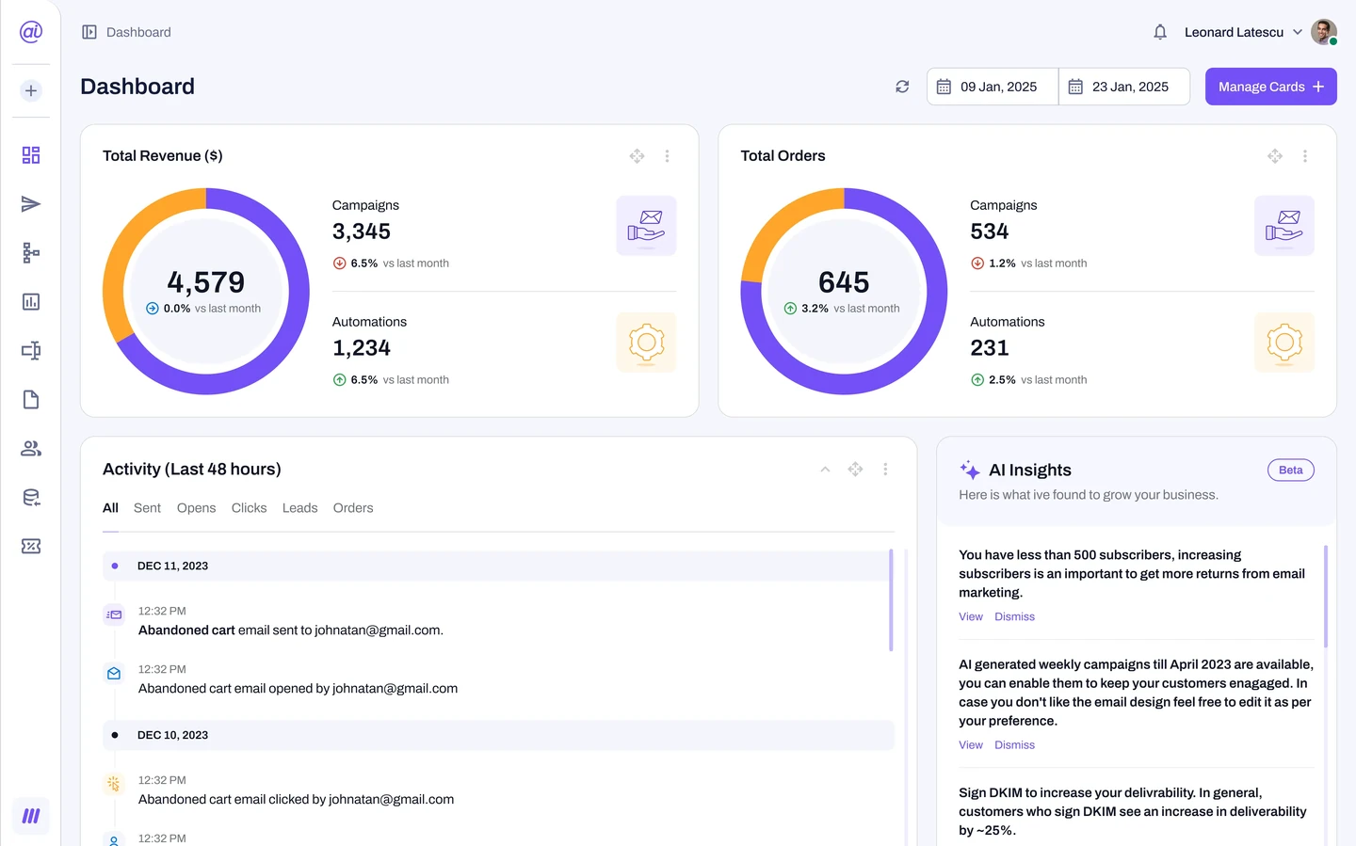
Task: View the subscribers insight
Action: [971, 616]
